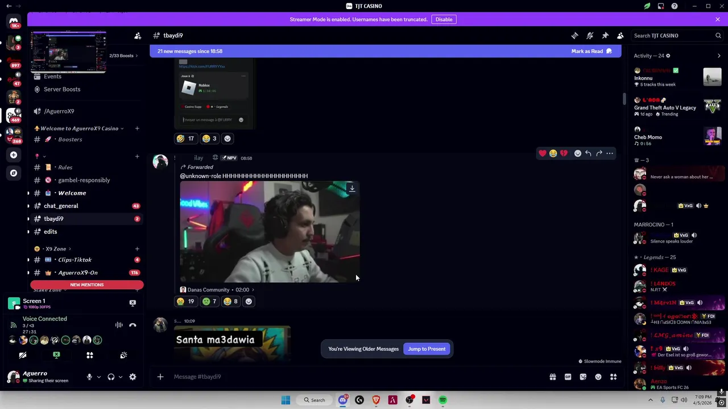Screen dimensions: 728x409
Task: Play the forwarded video thumbnail
Action: click(270, 232)
